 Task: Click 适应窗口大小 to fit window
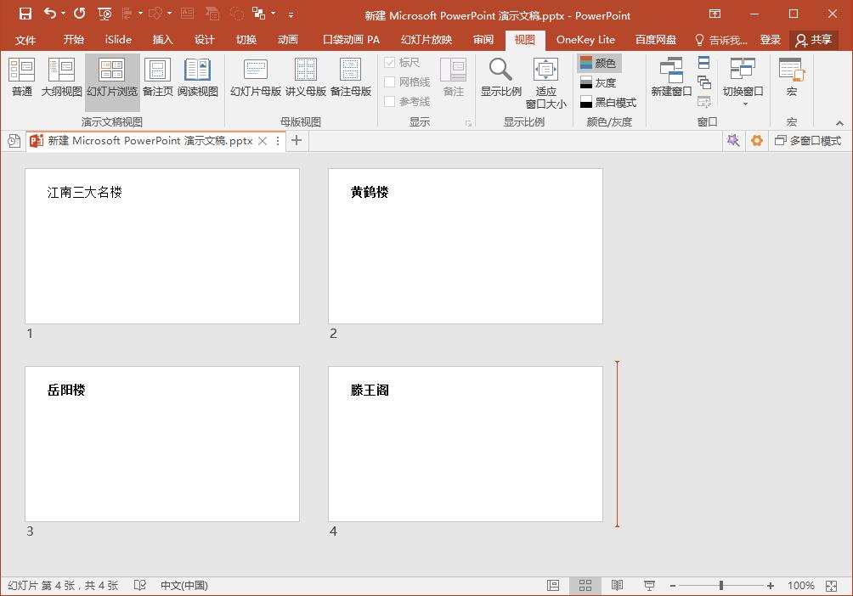coord(545,82)
